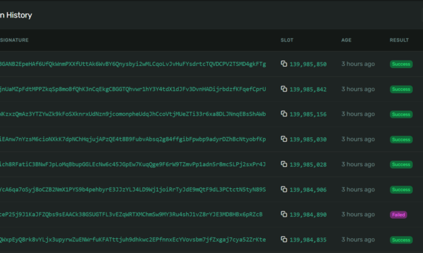Image resolution: width=423 pixels, height=253 pixels.
Task: Open transaction signature ending in ShAWb
Action: [x=133, y=114]
